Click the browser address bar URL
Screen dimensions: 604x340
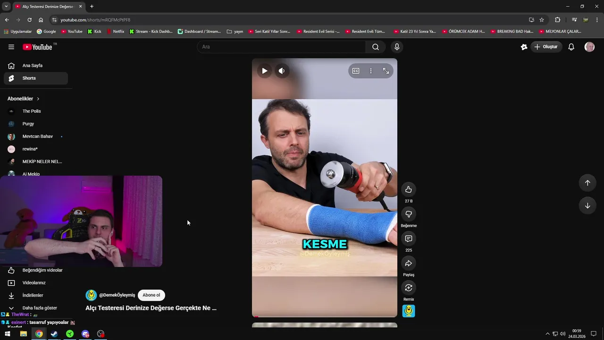tap(95, 20)
